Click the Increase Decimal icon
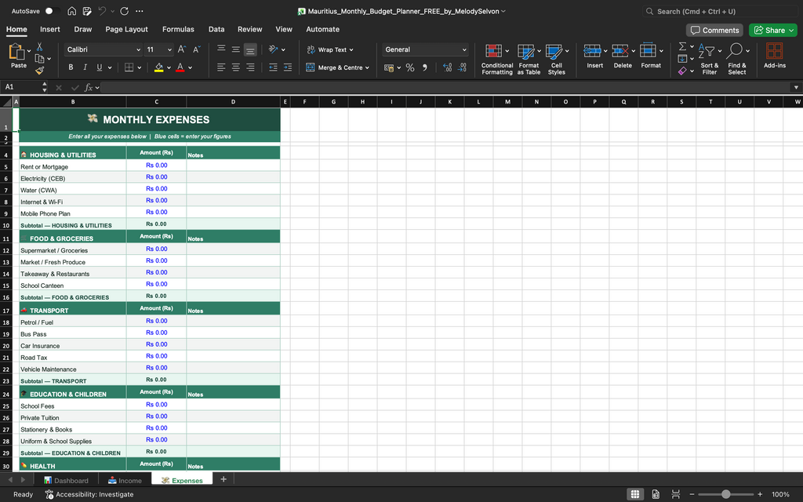Image resolution: width=803 pixels, height=502 pixels. [447, 67]
